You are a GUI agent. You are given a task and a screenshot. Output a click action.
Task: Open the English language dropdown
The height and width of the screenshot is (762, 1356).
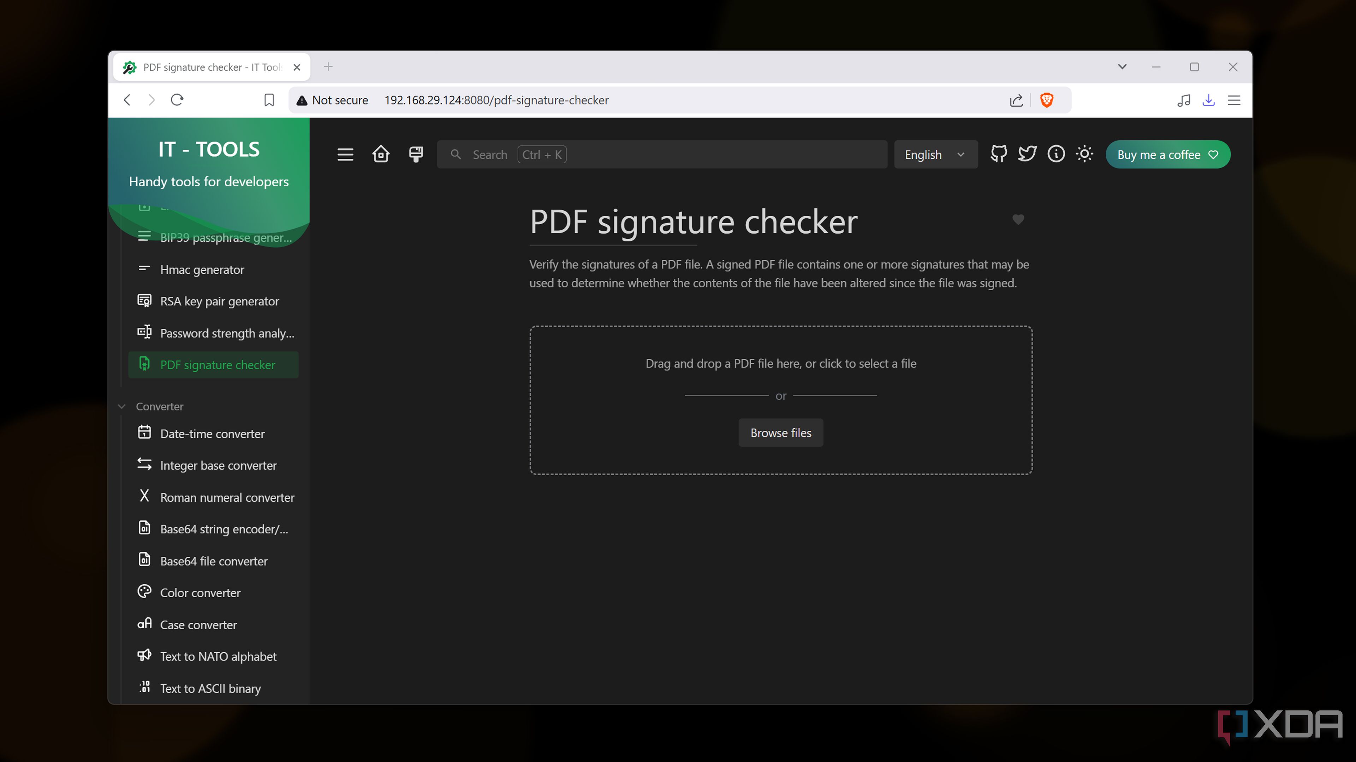[x=936, y=155]
